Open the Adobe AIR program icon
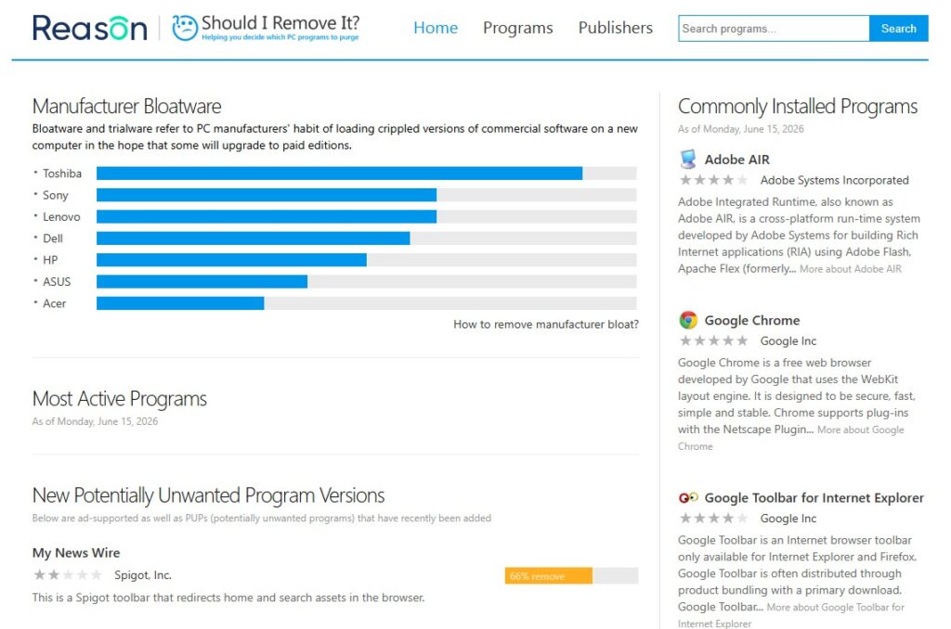 coord(688,160)
